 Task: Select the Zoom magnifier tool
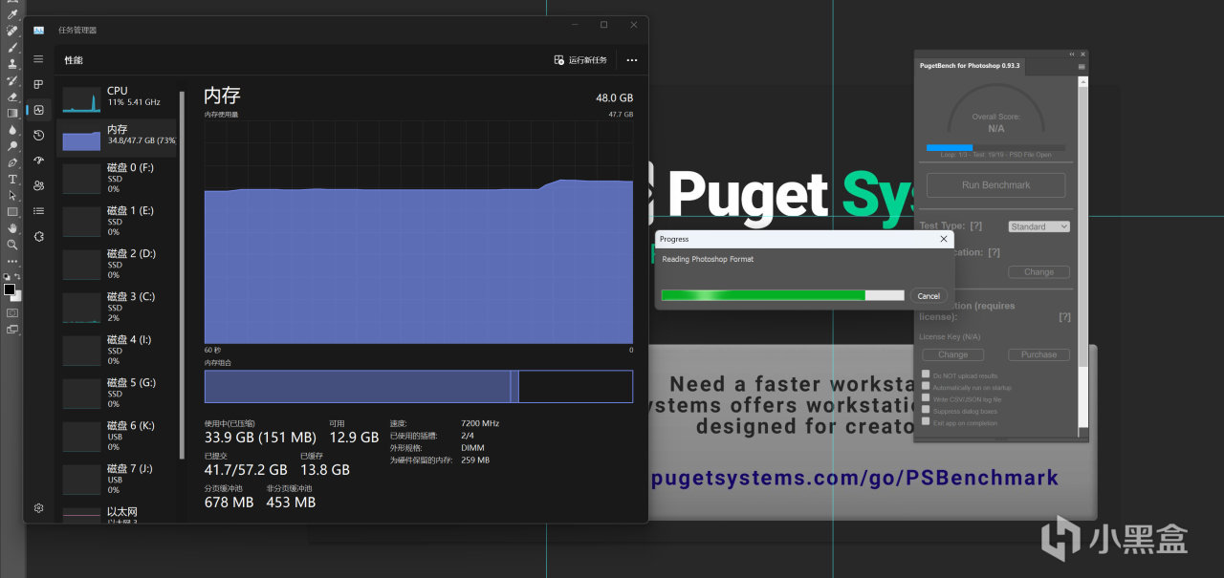coord(12,245)
